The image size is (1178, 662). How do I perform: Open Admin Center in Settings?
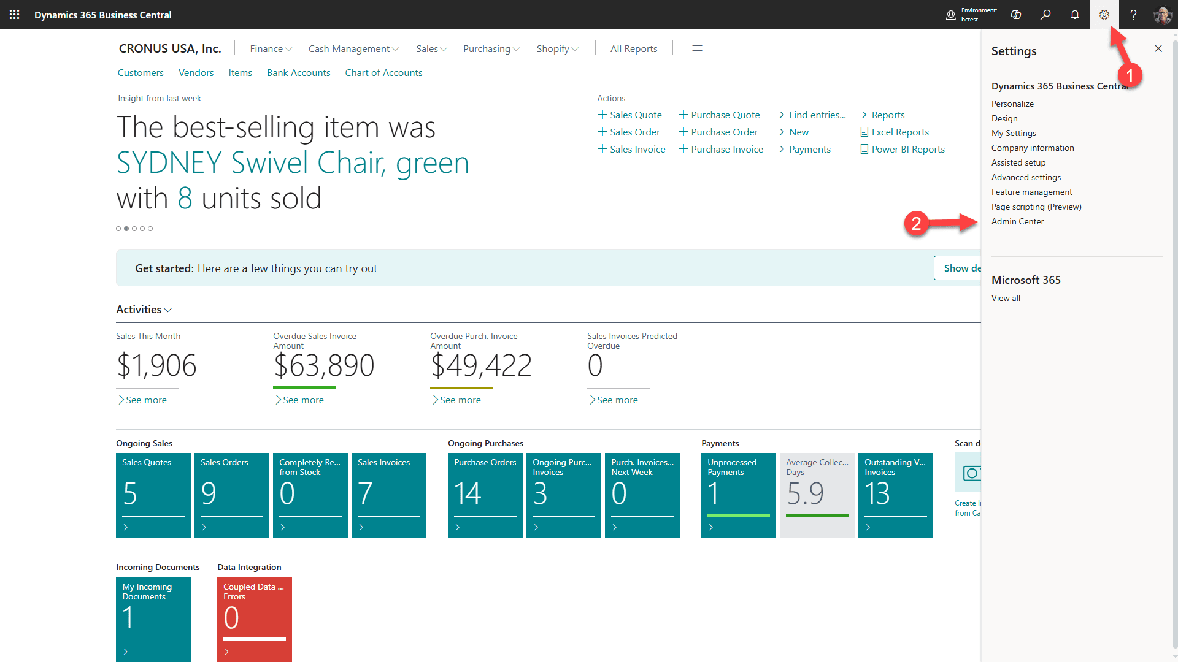(x=1017, y=221)
